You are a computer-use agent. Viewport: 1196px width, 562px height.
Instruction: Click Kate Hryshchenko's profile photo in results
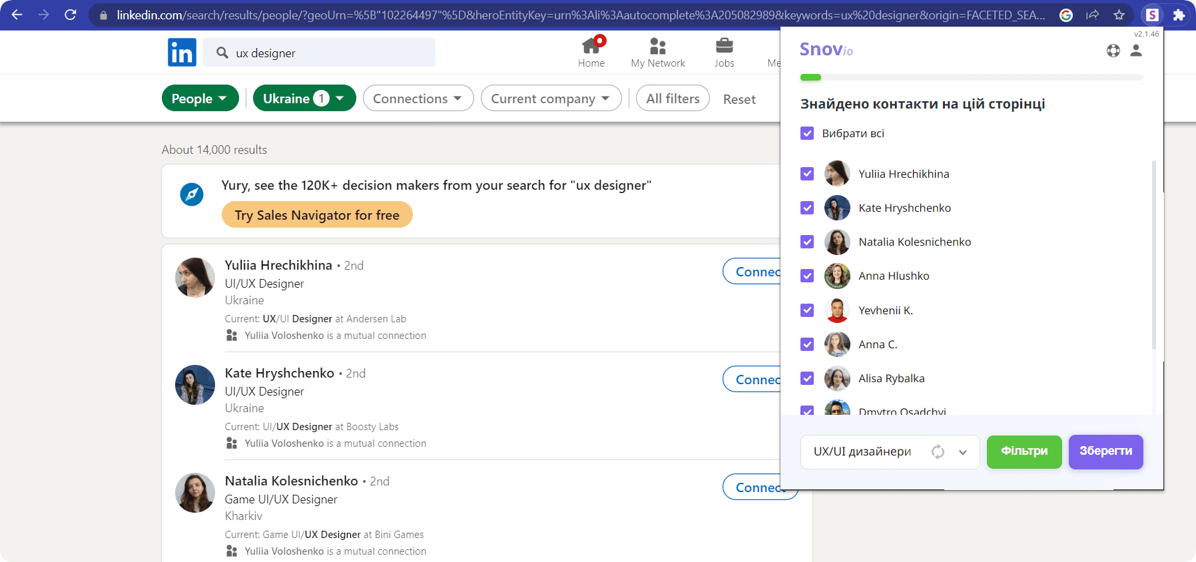point(195,385)
